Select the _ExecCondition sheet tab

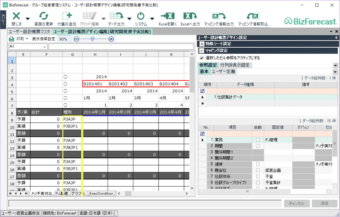[x=101, y=193]
